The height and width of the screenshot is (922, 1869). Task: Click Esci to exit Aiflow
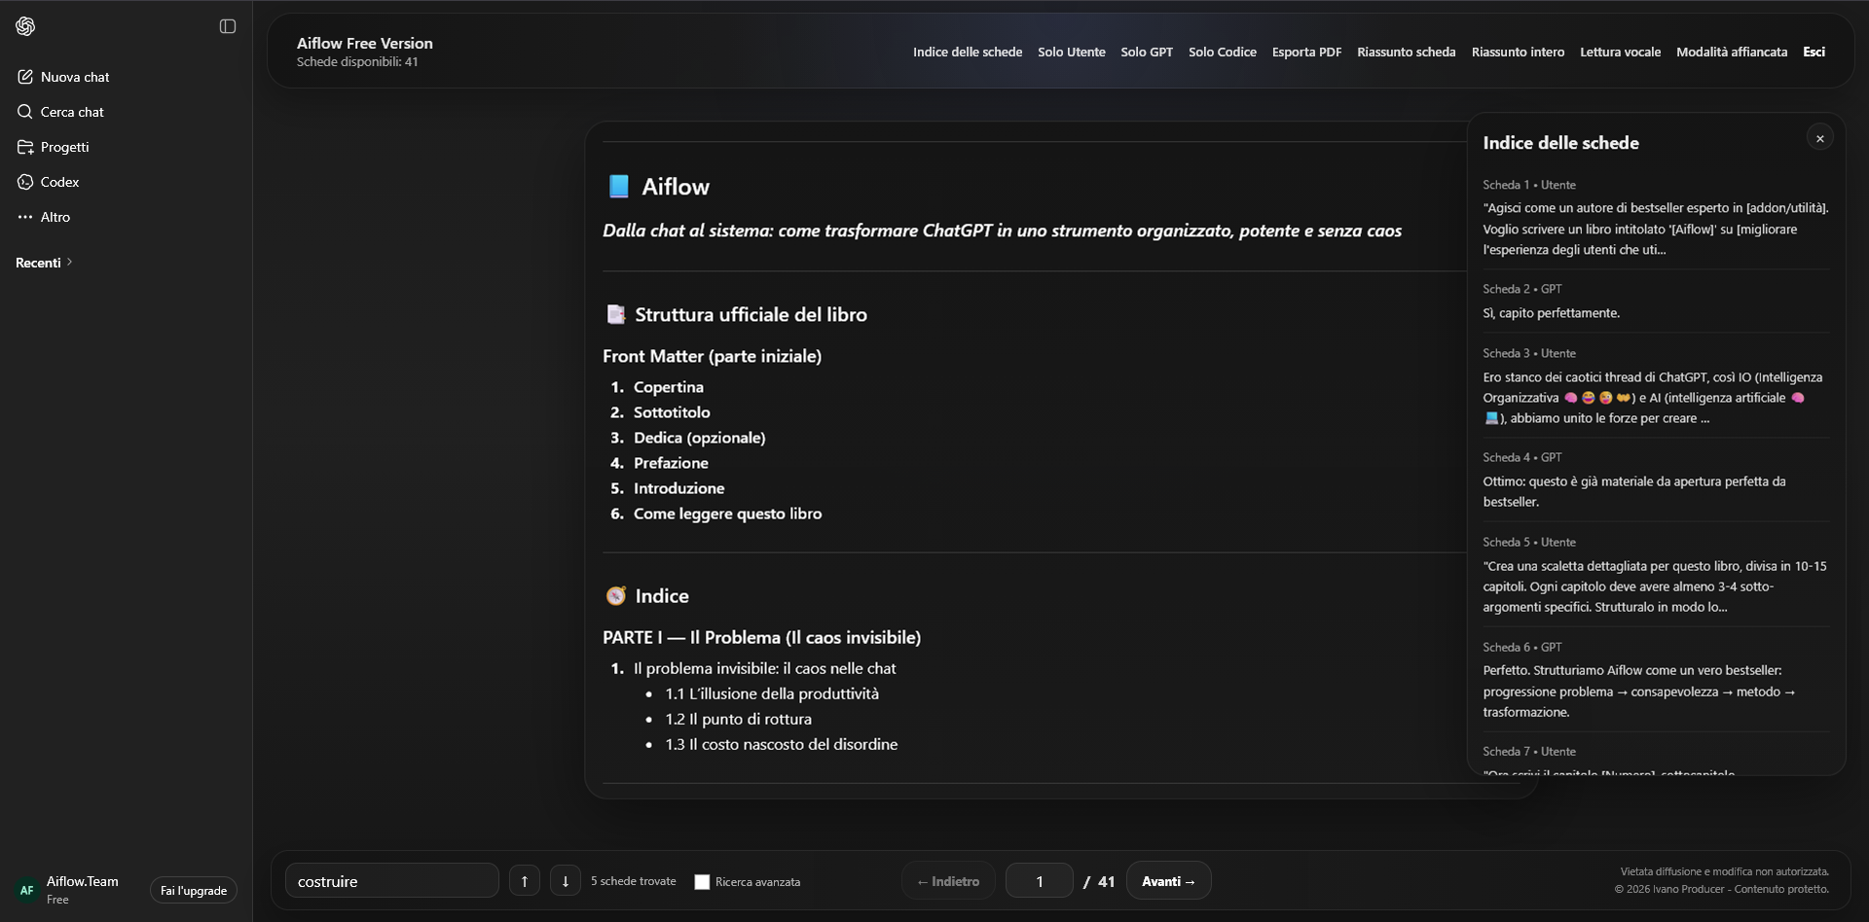point(1814,52)
